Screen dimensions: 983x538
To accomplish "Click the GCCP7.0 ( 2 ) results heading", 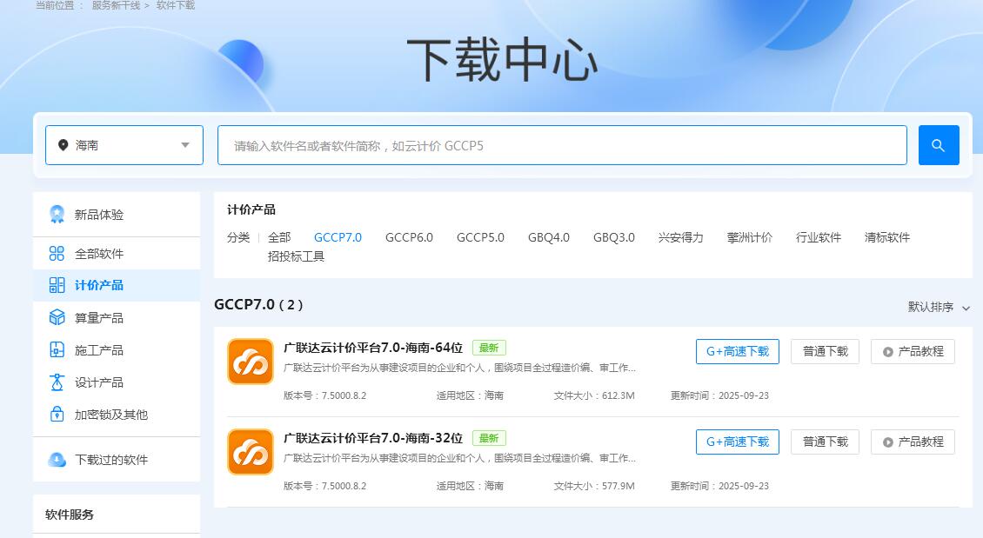I will [258, 304].
